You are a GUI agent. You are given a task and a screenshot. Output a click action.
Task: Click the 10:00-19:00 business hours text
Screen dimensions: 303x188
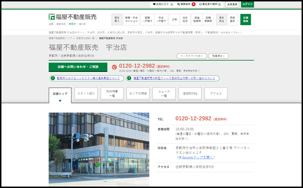pyautogui.click(x=185, y=129)
